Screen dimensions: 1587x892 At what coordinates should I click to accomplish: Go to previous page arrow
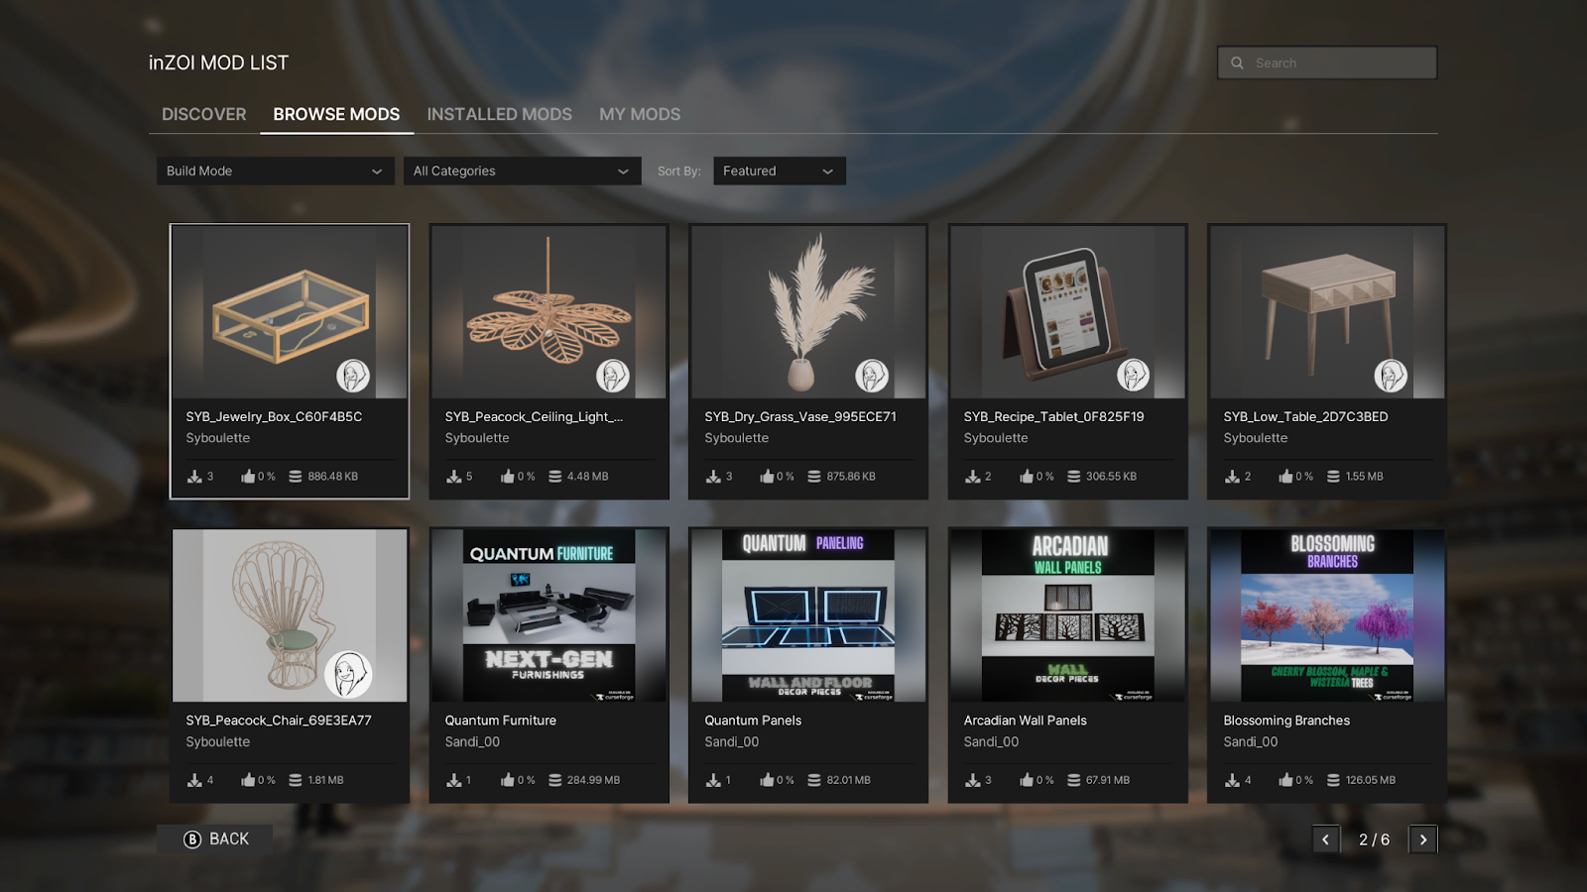tap(1325, 839)
